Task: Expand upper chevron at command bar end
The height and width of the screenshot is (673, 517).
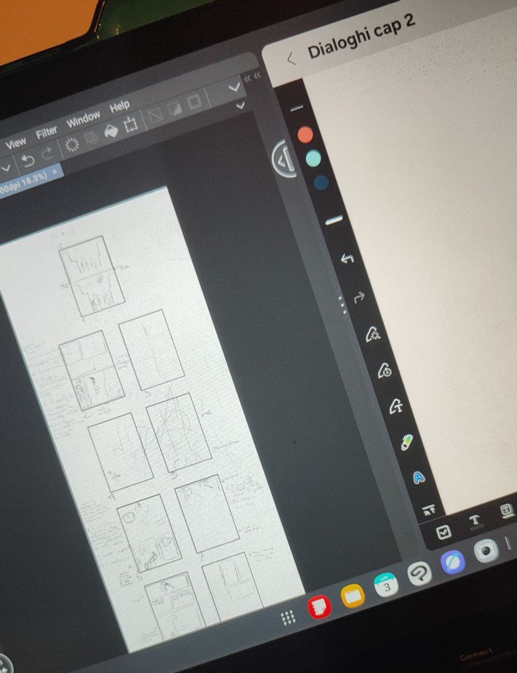Action: click(x=234, y=87)
